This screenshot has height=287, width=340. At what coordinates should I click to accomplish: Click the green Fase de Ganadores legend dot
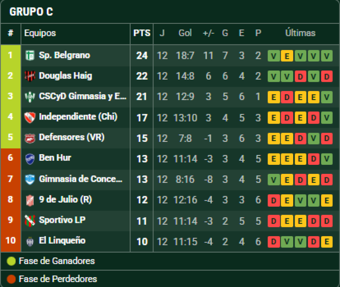click(11, 261)
